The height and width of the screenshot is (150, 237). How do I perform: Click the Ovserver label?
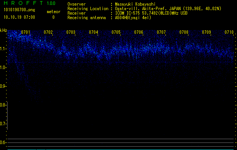click(76, 4)
